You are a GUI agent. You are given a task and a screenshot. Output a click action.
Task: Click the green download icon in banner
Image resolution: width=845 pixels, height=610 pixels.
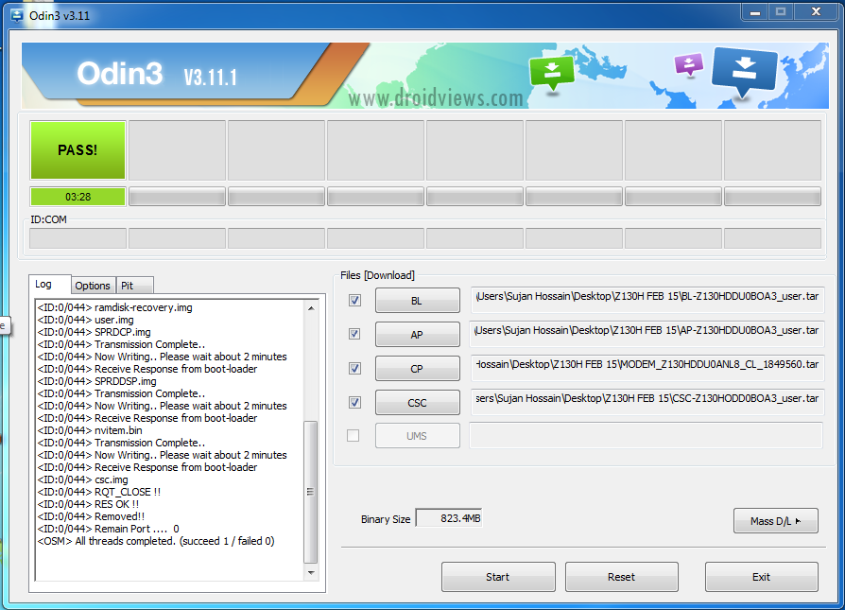(551, 72)
